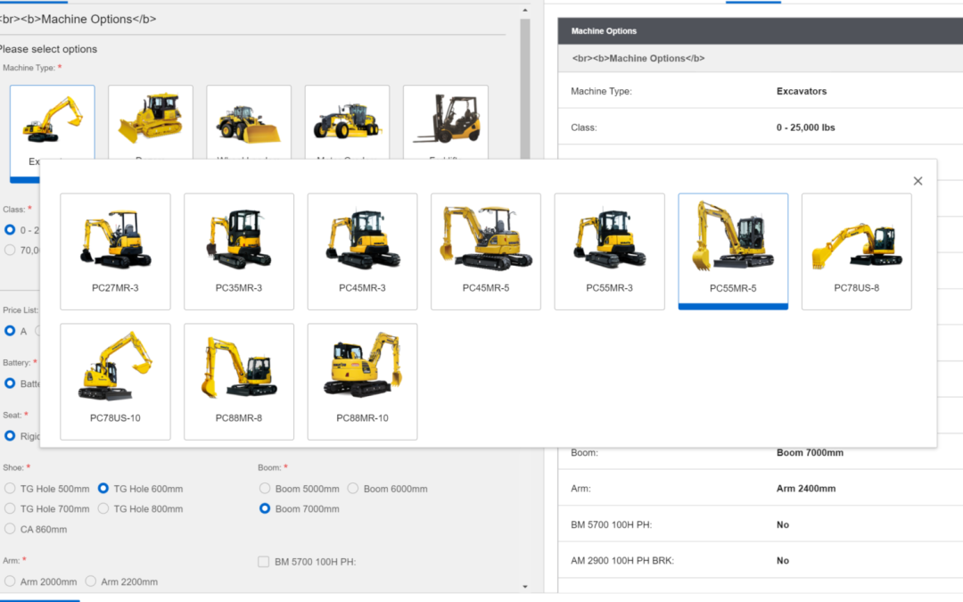Select price list A radio button
Screen dimensions: 963x602
[x=10, y=331]
